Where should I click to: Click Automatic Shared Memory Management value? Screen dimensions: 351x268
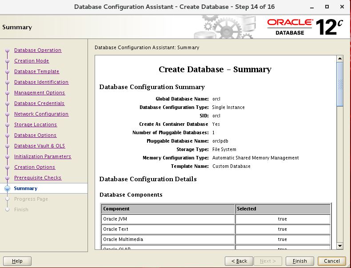point(255,158)
